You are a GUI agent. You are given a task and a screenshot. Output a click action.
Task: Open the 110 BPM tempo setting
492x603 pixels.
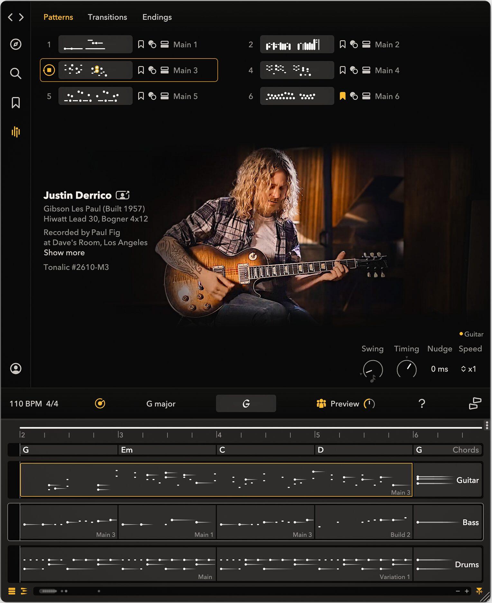[x=25, y=404]
